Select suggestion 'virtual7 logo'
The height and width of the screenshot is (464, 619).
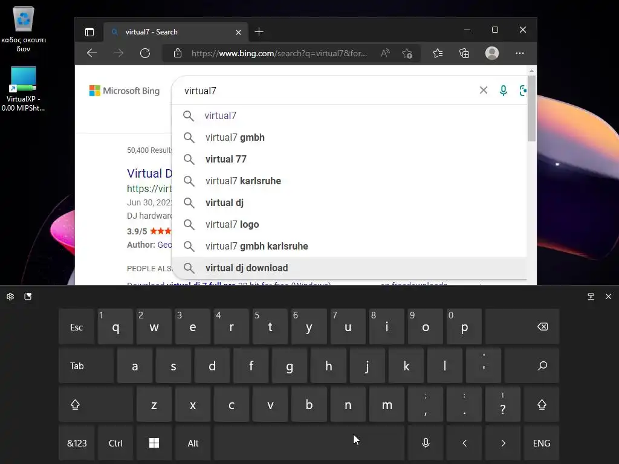[350, 224]
